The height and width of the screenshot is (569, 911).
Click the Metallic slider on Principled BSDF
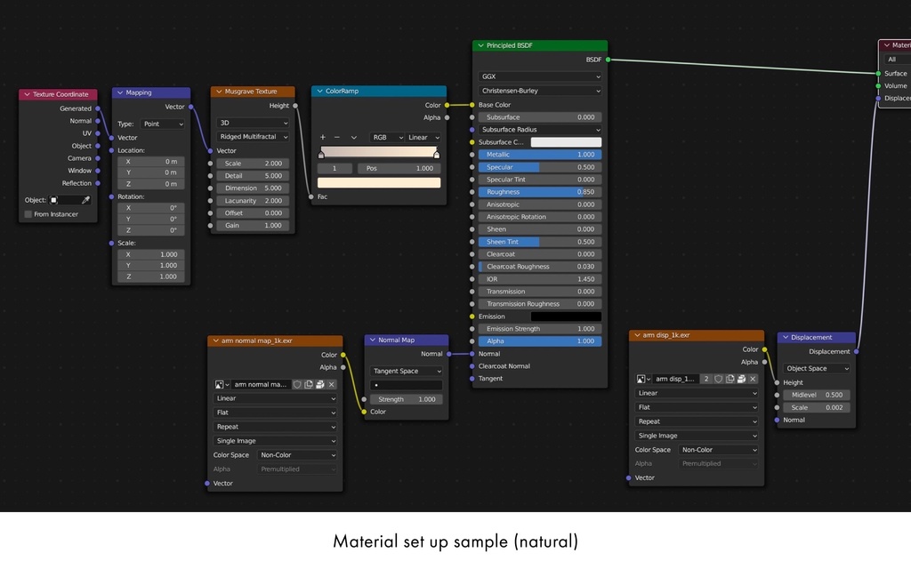click(x=540, y=155)
